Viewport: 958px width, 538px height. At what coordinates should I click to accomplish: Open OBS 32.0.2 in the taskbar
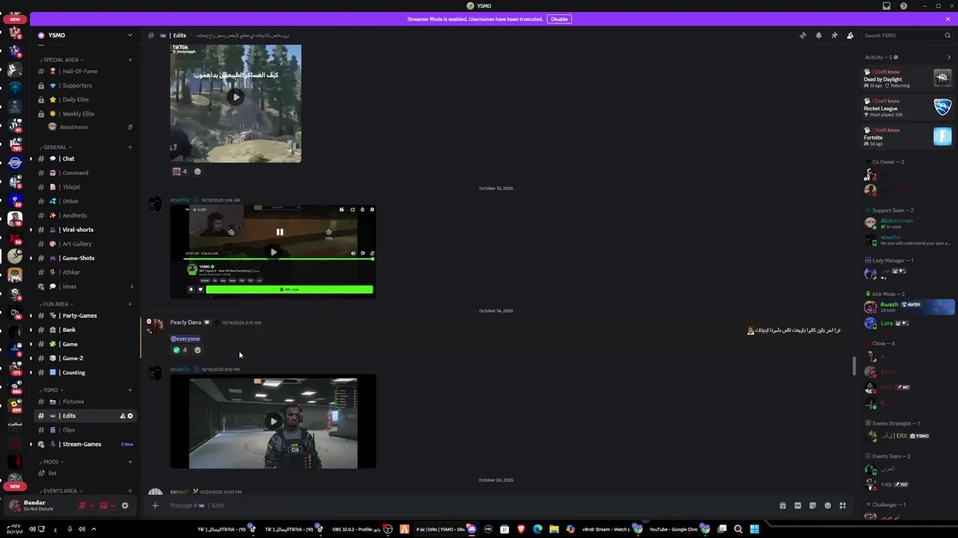tap(361, 529)
